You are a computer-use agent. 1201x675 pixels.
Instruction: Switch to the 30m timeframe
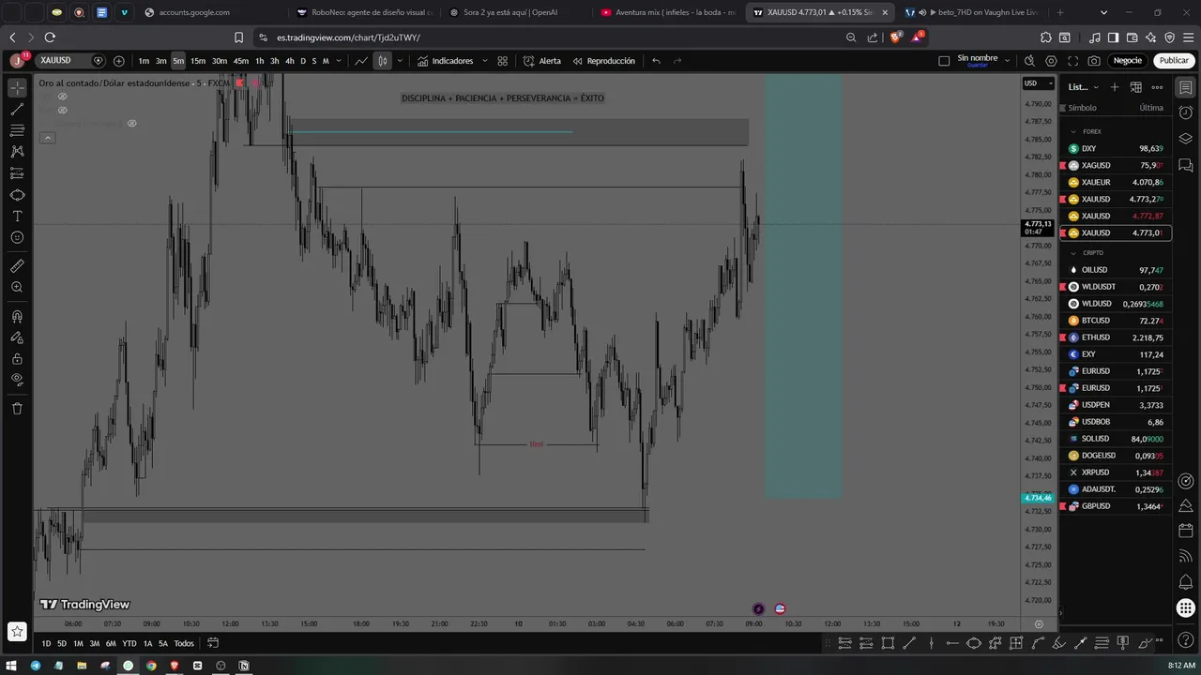tap(219, 61)
